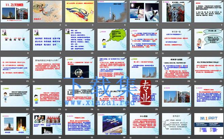
Task: Select slide 11 green thought bubble thumbnail
Action: (x=112, y=40)
